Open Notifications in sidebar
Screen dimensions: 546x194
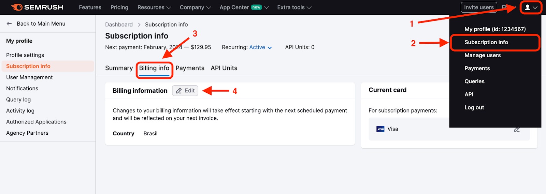tap(22, 88)
